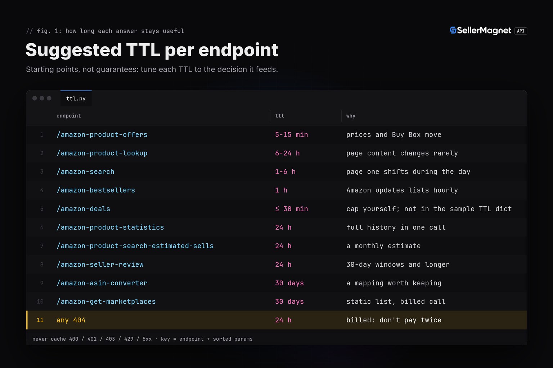Image resolution: width=553 pixels, height=368 pixels.
Task: Click the 'Starting points, not guarantees' subtitle
Action: coord(152,69)
